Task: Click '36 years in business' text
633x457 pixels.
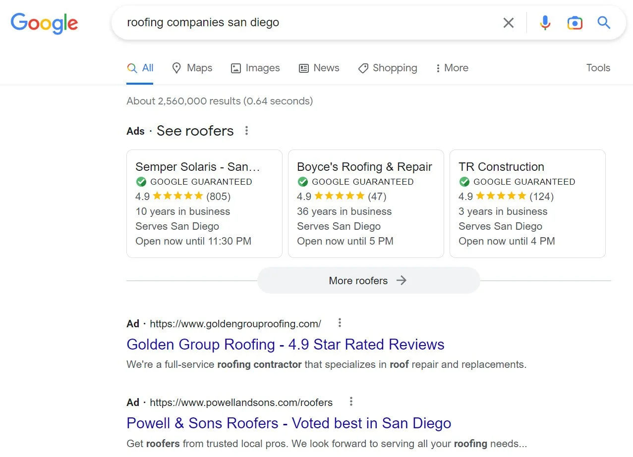Action: point(345,211)
